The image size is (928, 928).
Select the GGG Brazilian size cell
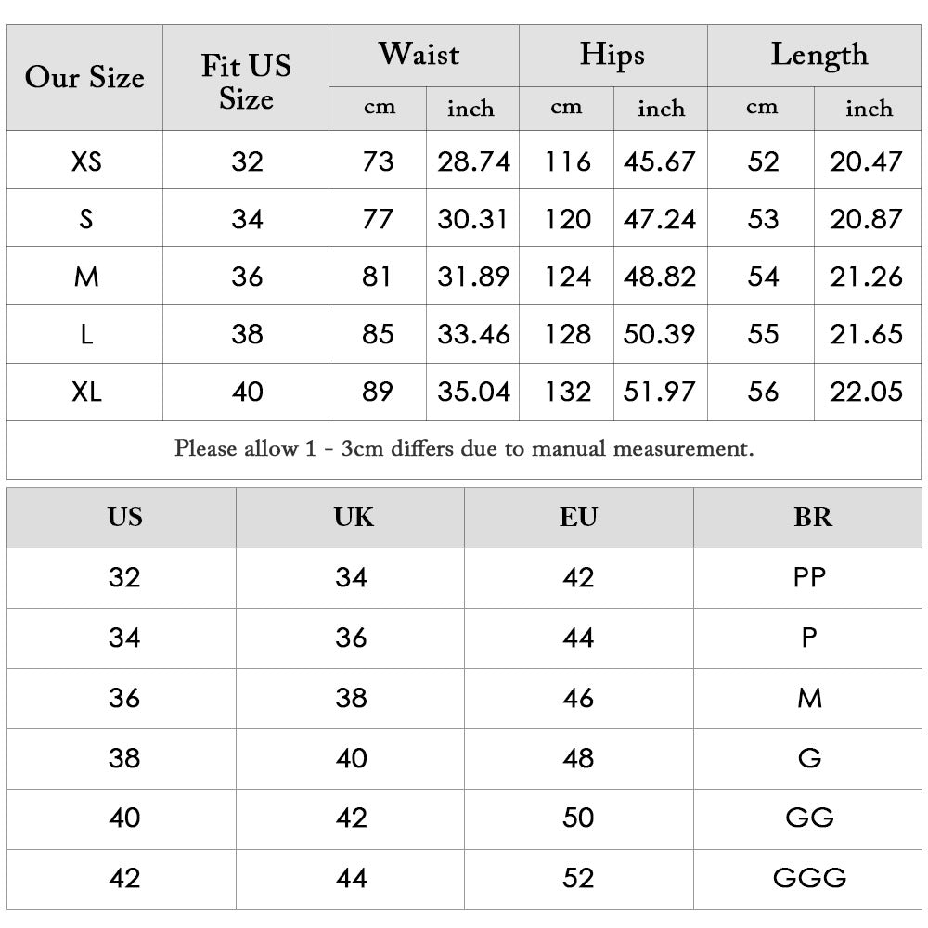click(809, 878)
